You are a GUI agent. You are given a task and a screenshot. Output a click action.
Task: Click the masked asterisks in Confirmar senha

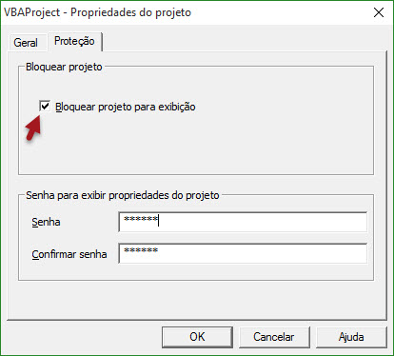tap(141, 250)
